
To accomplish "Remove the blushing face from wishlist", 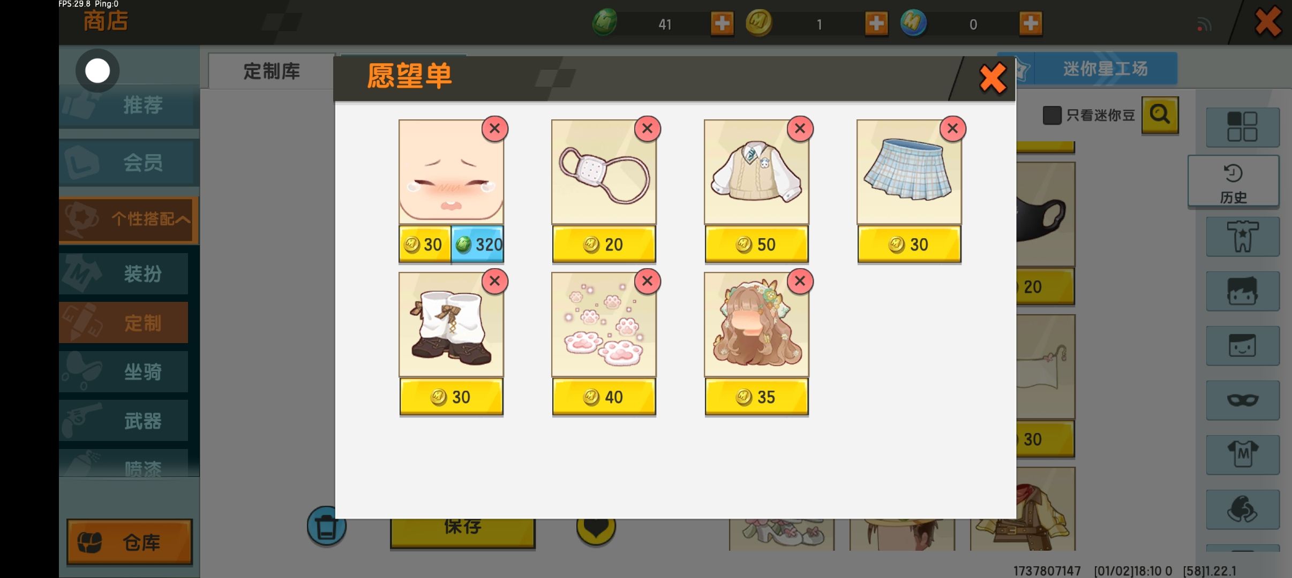I will [x=494, y=129].
